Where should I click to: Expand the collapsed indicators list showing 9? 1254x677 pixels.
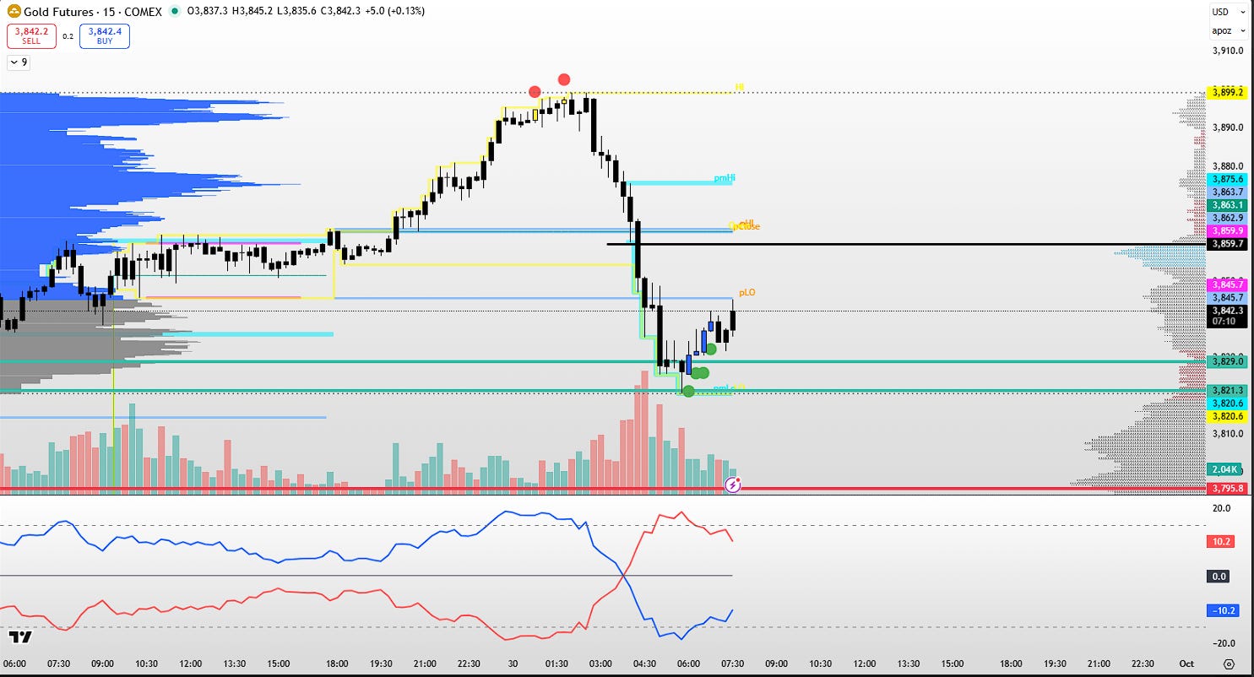pos(18,62)
